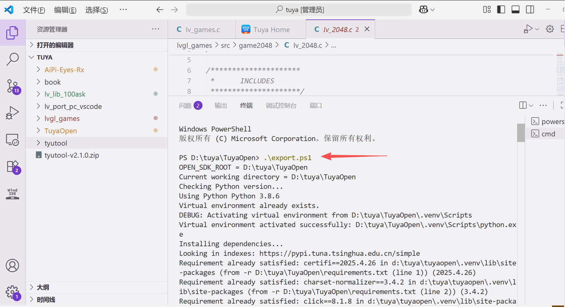Open the editor settings gear icon
Screen dimensions: 565x307
click(x=550, y=29)
